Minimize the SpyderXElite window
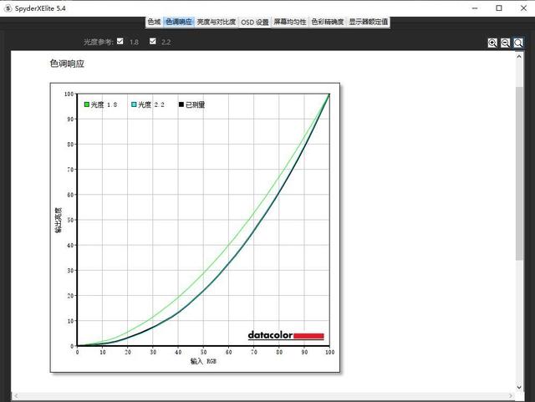 pos(475,8)
